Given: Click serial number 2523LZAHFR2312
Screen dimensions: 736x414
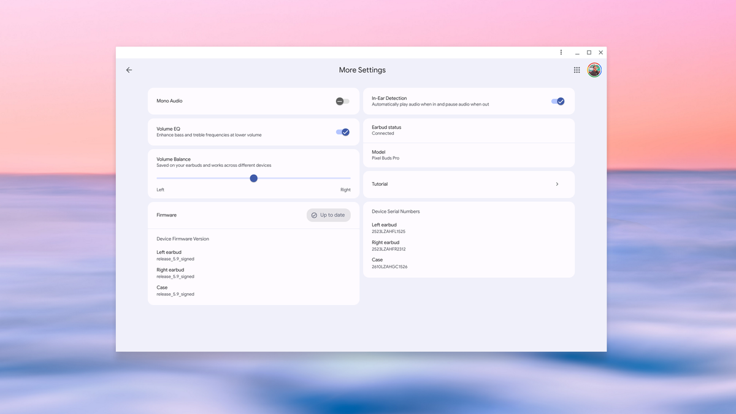Looking at the screenshot, I should pos(388,249).
